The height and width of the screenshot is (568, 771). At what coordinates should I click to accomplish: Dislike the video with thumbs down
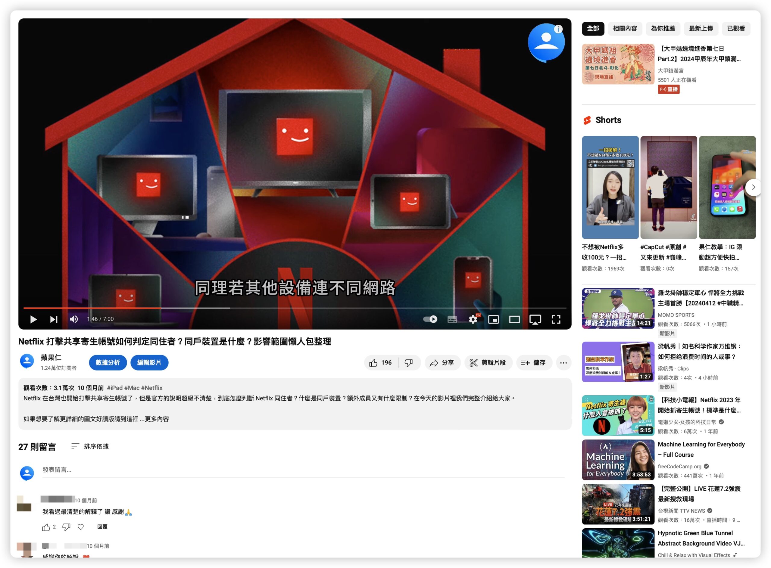[409, 362]
